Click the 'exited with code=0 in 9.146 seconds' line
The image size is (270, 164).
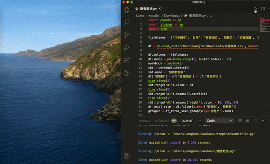[x=174, y=142]
